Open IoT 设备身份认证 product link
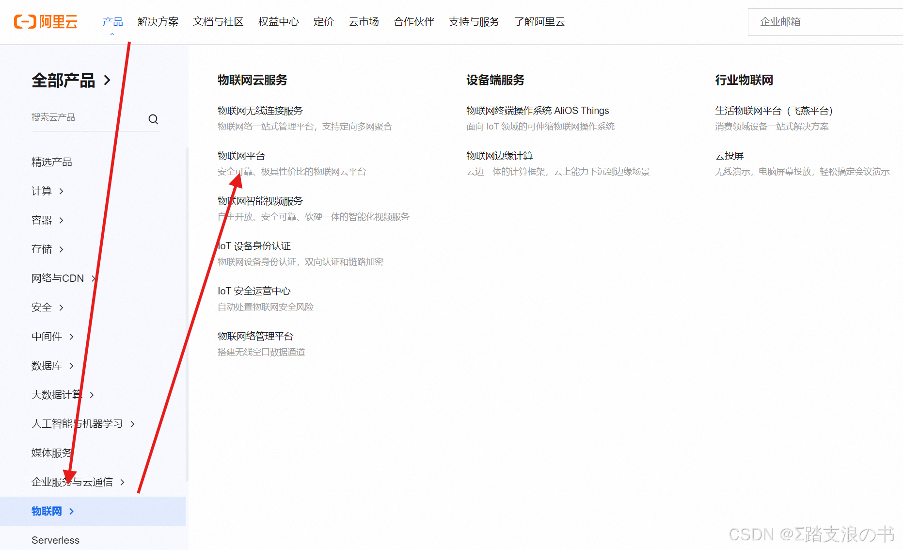This screenshot has width=903, height=550. point(254,246)
